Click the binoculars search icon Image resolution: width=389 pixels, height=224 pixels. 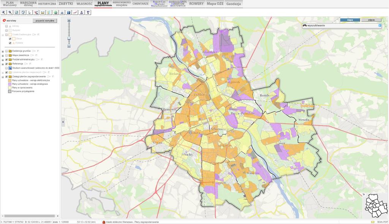click(305, 25)
